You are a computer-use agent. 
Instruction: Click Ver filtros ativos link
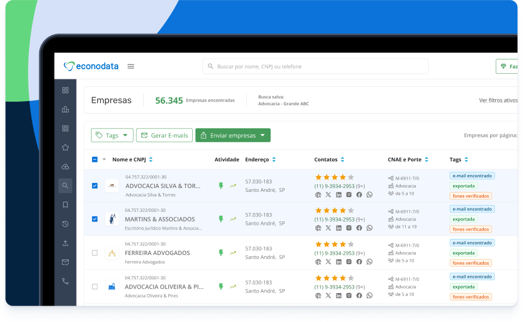click(x=498, y=100)
